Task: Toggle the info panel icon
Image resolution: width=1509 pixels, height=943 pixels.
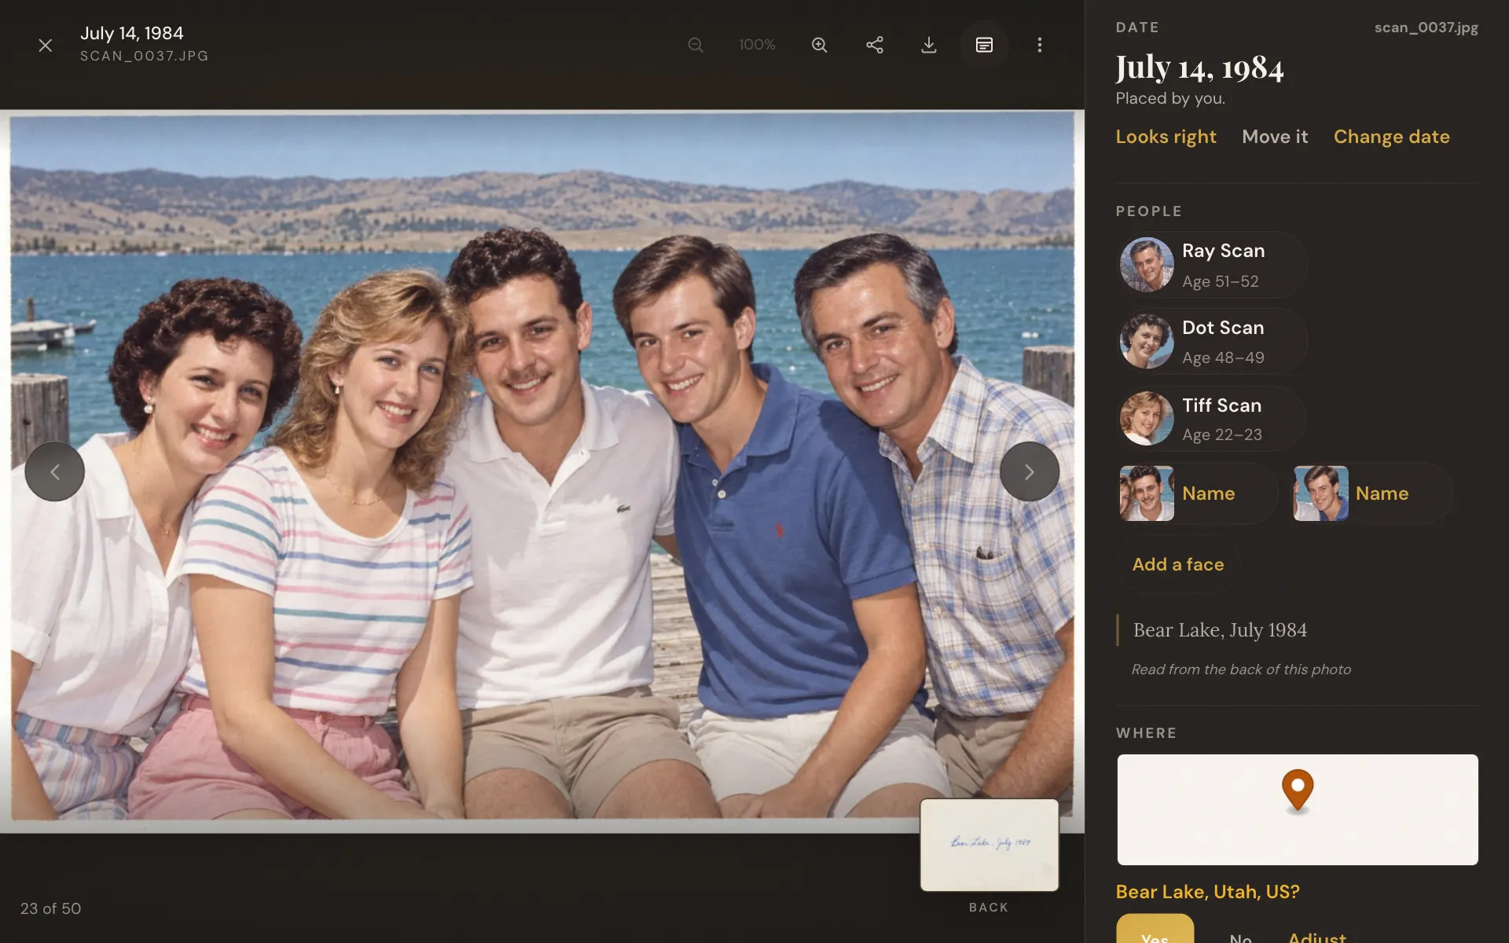Action: [x=984, y=45]
